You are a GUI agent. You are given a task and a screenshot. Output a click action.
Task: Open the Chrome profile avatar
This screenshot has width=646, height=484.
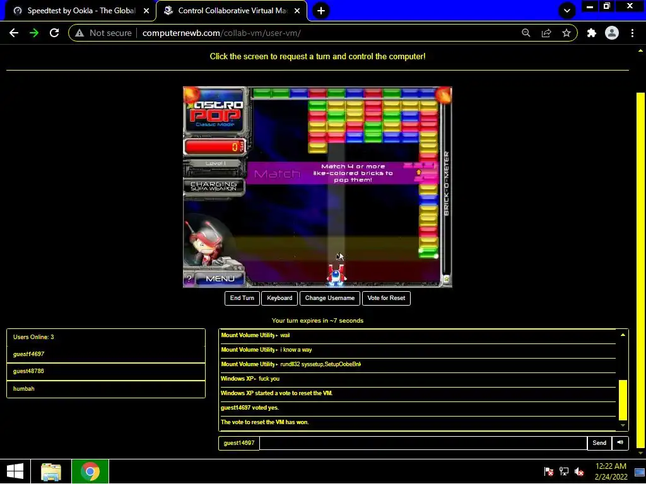[612, 33]
